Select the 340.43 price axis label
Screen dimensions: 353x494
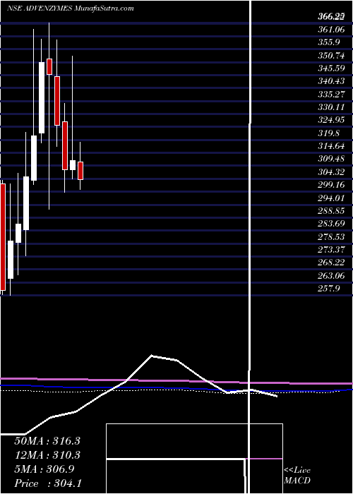click(x=332, y=81)
